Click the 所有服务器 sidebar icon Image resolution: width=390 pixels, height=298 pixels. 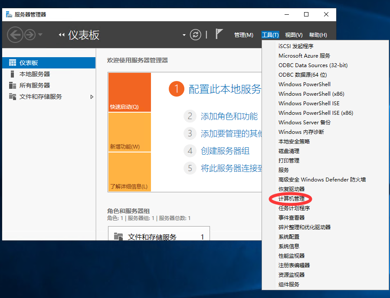[x=13, y=85]
